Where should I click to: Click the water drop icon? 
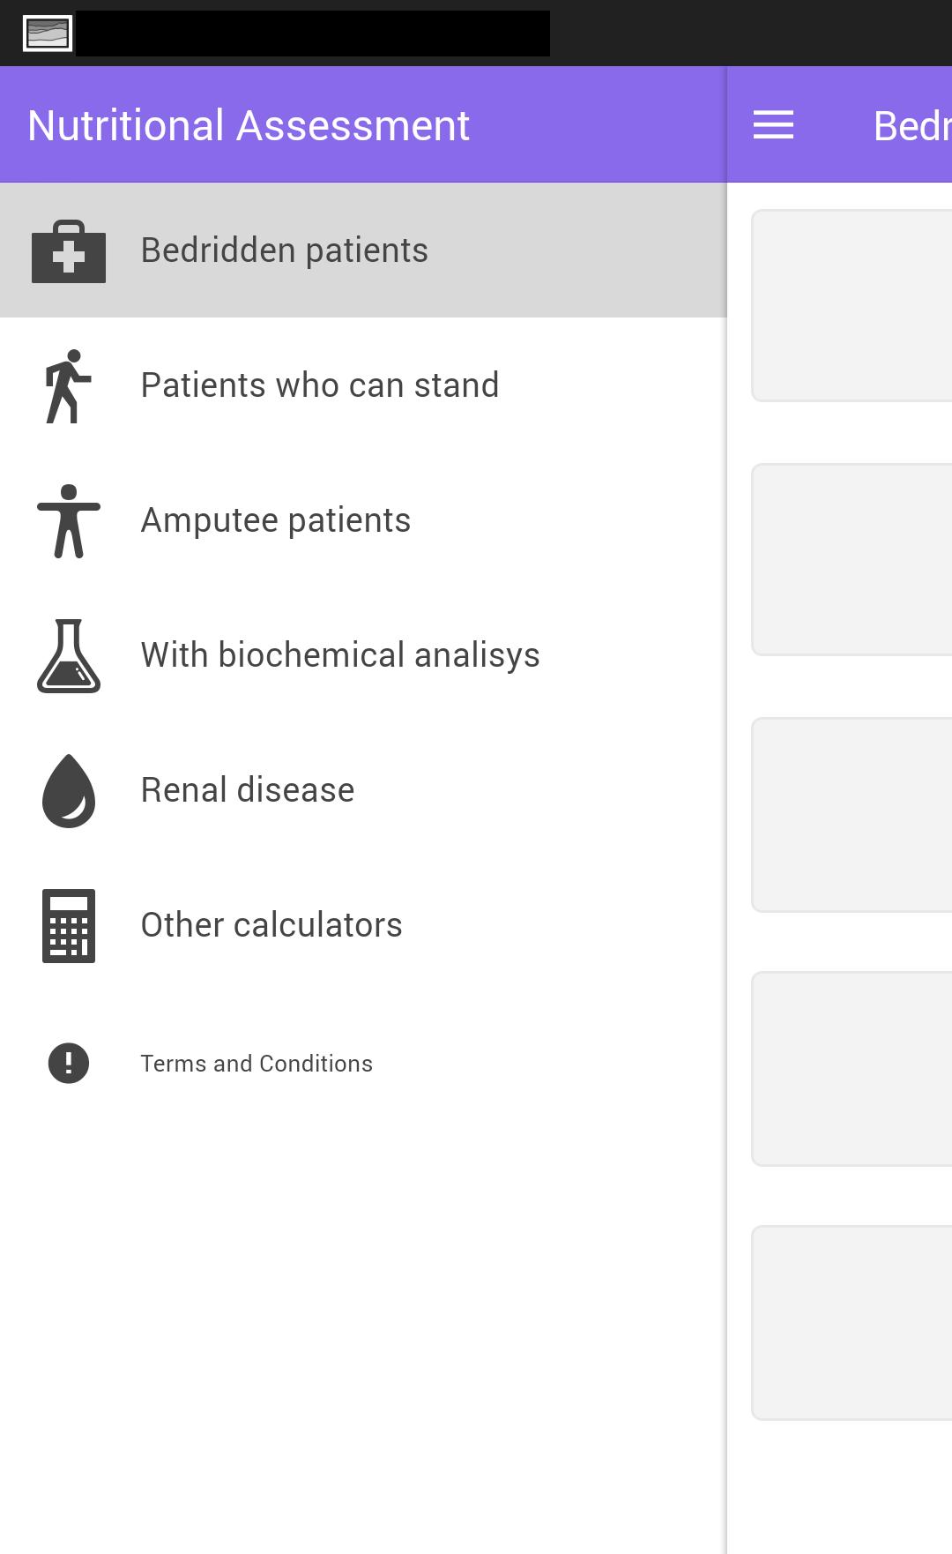pyautogui.click(x=69, y=791)
